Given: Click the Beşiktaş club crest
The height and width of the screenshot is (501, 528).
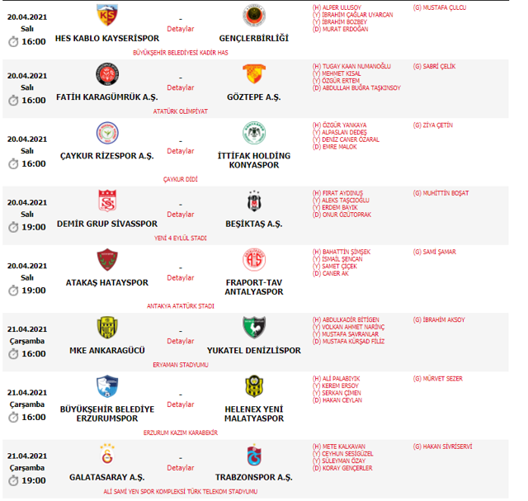Looking at the screenshot, I should 254,201.
